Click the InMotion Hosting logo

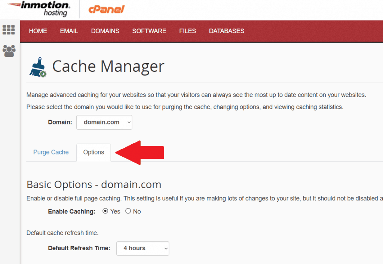tap(39, 9)
